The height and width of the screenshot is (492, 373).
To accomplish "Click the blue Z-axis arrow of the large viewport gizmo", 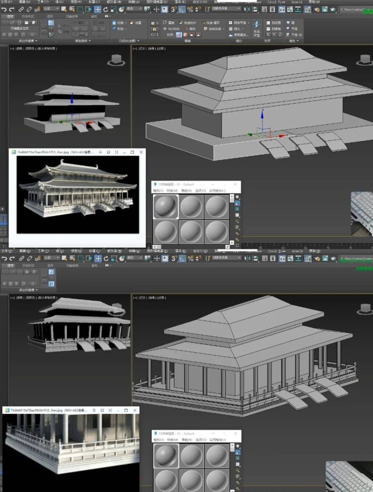I will [x=262, y=113].
